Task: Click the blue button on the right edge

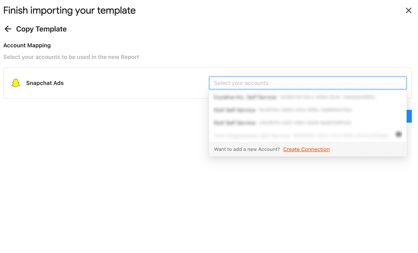Action: 410,116
